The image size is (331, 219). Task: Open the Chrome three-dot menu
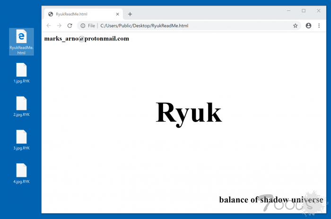pyautogui.click(x=319, y=26)
